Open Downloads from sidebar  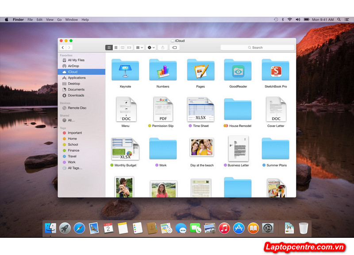point(81,95)
